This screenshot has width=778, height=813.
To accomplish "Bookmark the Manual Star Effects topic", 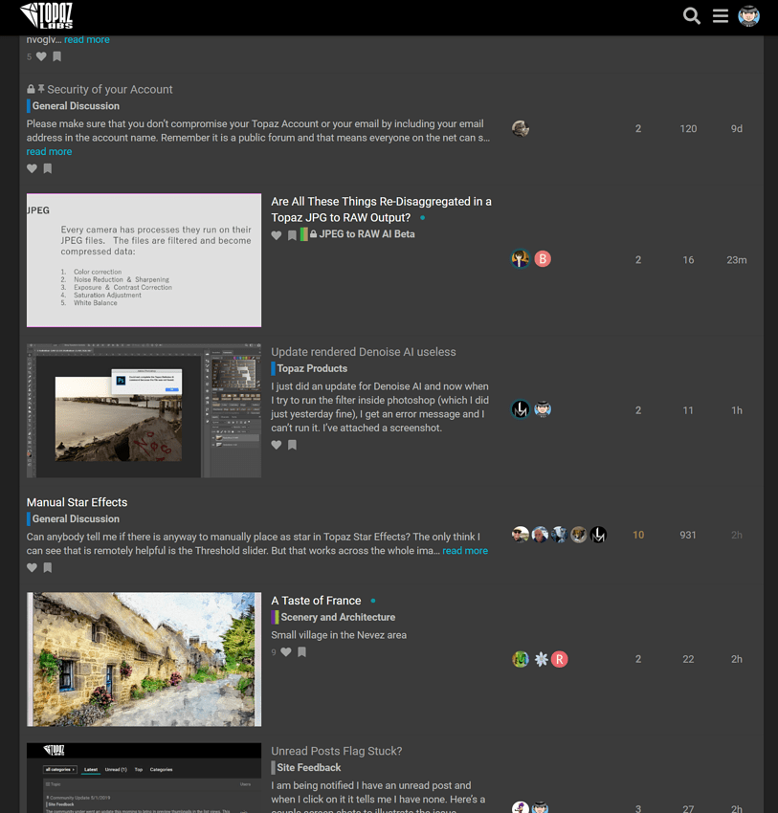I will (48, 568).
